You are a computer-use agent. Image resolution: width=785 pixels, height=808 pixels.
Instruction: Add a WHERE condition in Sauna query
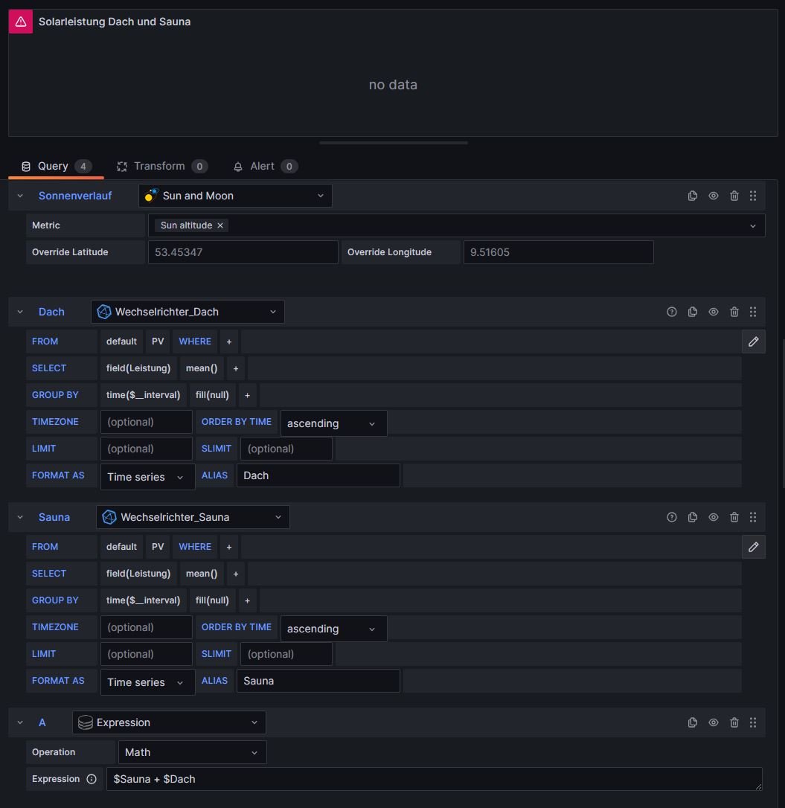click(228, 547)
